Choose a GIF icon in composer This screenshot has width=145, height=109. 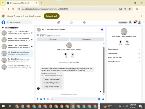coord(48,99)
